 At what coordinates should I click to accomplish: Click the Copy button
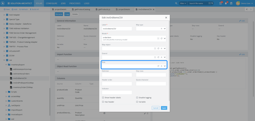click(67, 14)
